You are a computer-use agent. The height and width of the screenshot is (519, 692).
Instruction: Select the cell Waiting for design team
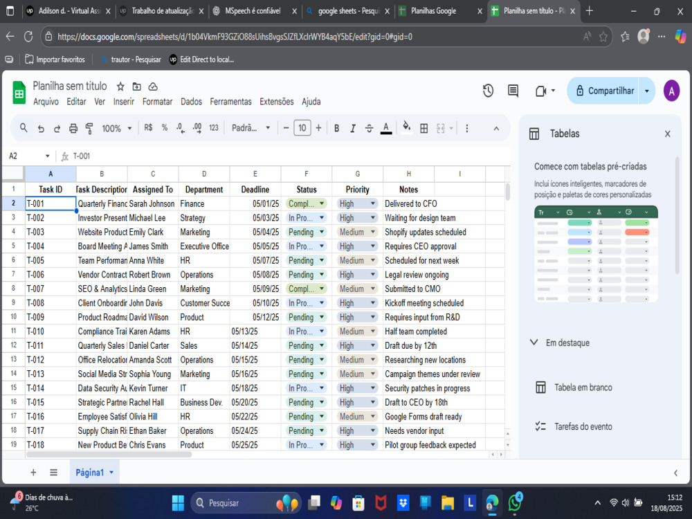408,218
